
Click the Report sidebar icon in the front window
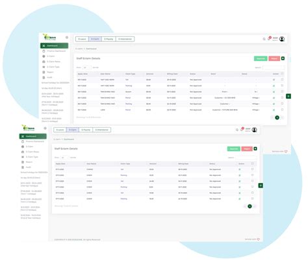click(x=23, y=162)
